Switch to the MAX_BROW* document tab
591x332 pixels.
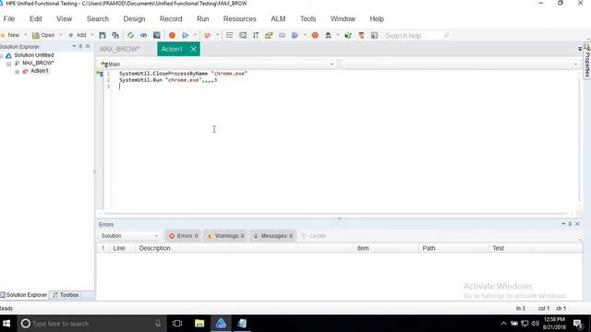[x=120, y=49]
